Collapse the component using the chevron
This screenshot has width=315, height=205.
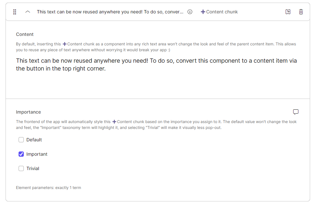(27, 12)
